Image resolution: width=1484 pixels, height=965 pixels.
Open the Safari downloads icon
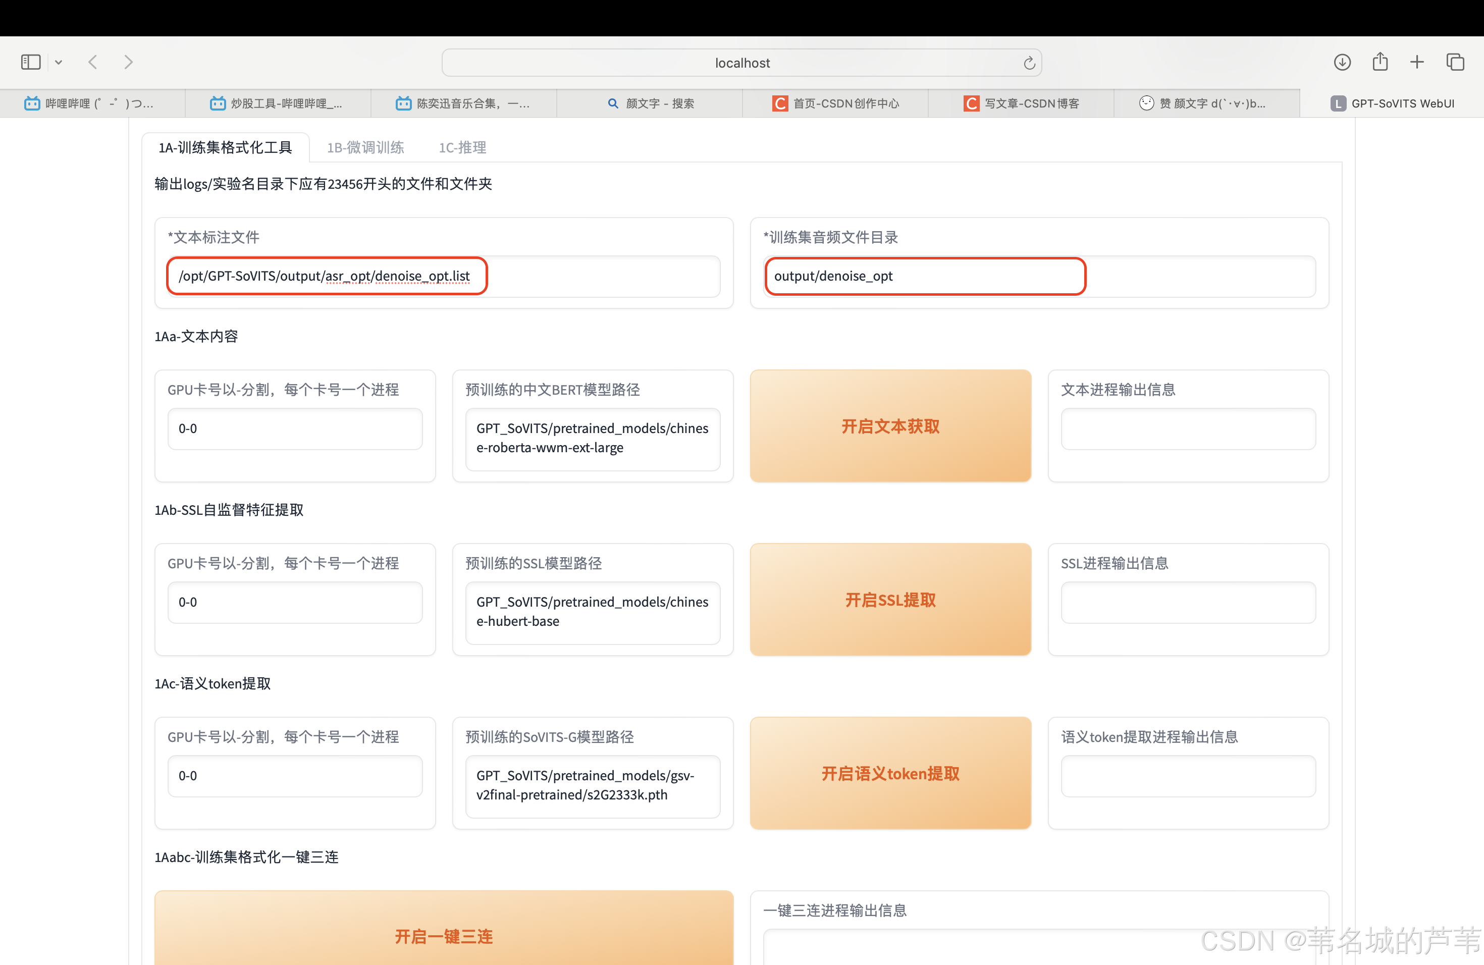pyautogui.click(x=1342, y=63)
